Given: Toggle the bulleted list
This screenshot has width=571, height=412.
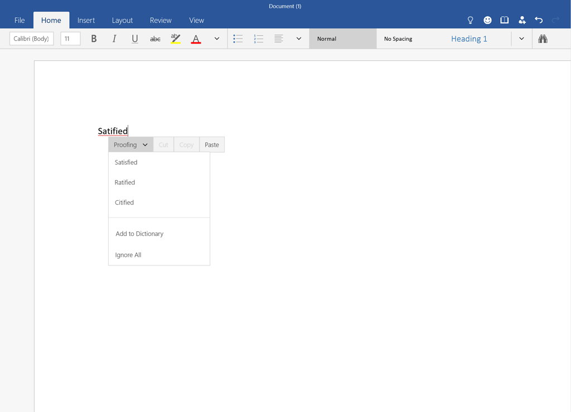Looking at the screenshot, I should click(238, 38).
